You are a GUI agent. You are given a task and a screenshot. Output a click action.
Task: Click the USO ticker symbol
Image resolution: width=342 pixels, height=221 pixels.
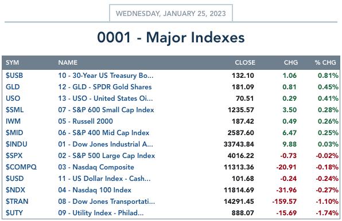pyautogui.click(x=13, y=98)
